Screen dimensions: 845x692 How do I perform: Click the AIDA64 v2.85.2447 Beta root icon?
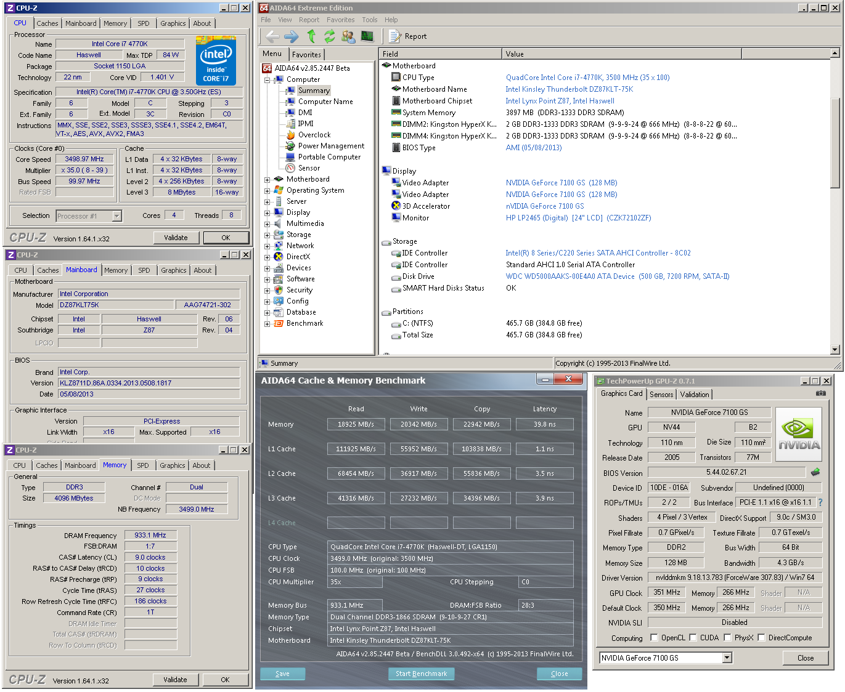click(x=267, y=68)
